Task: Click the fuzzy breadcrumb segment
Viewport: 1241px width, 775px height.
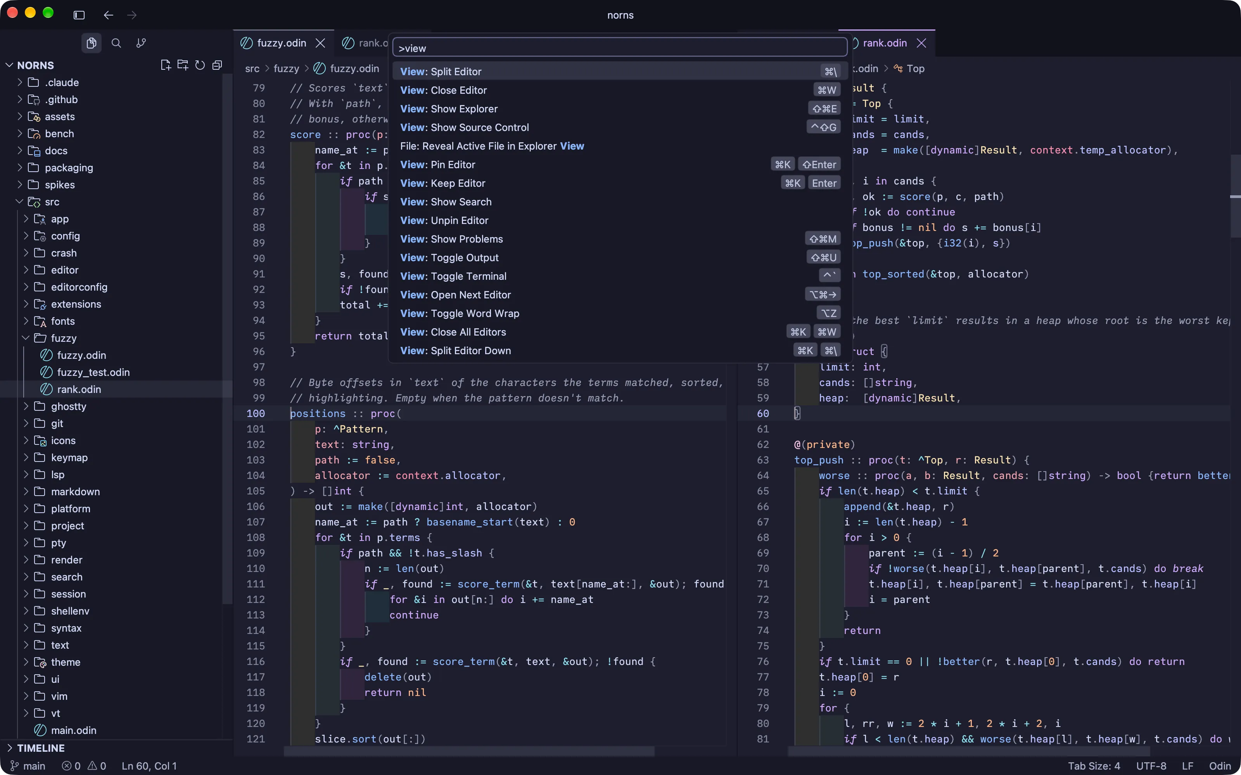Action: 286,69
